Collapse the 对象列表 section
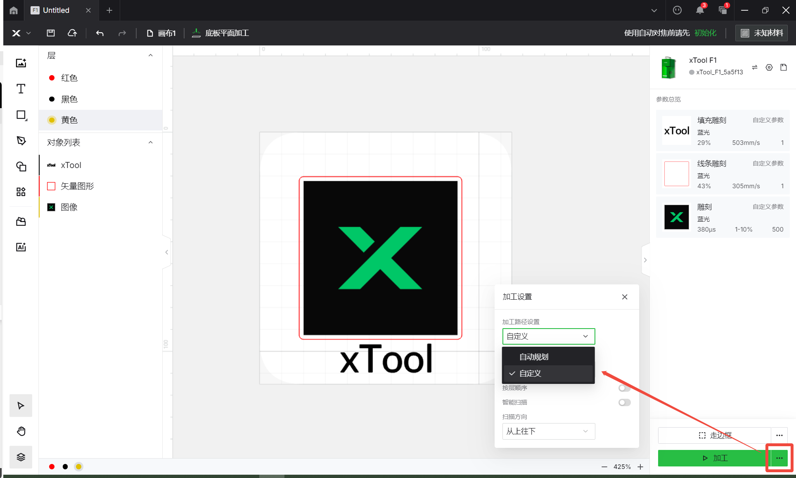796x478 pixels. (151, 142)
